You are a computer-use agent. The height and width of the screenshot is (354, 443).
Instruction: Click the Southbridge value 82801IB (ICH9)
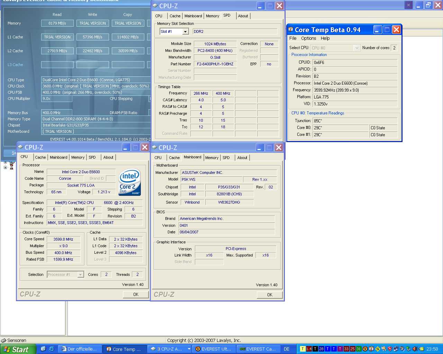pyautogui.click(x=229, y=194)
